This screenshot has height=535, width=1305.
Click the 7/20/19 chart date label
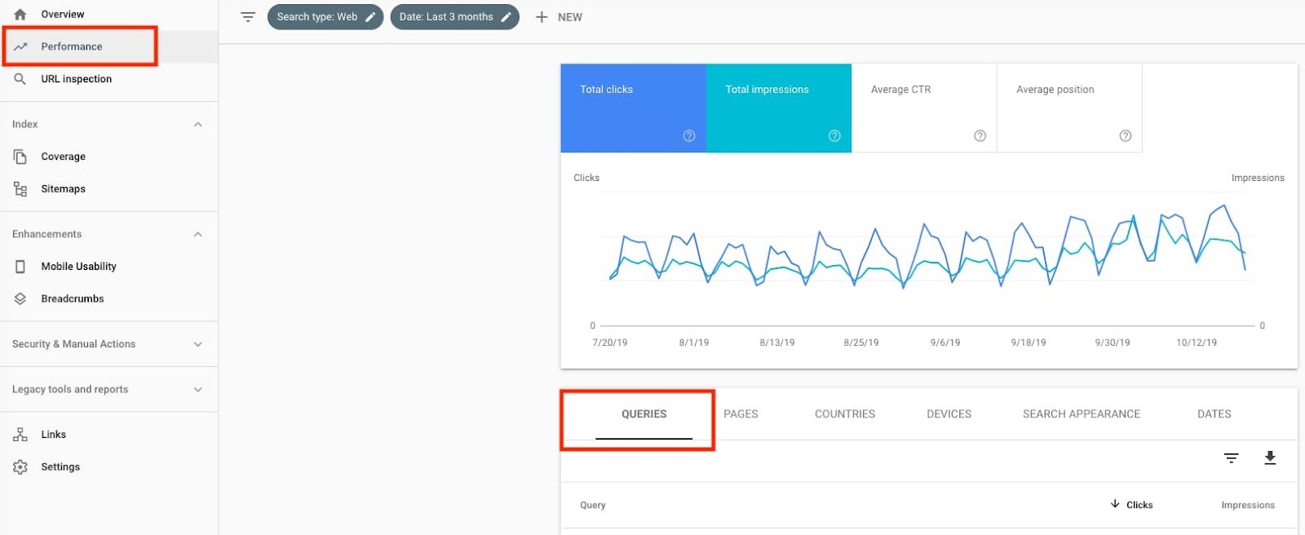click(x=610, y=343)
